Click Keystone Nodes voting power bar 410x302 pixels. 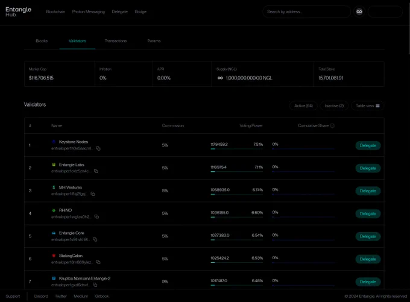[x=236, y=149]
